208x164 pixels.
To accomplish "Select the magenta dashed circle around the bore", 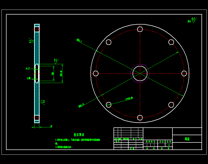I will coord(140,73).
